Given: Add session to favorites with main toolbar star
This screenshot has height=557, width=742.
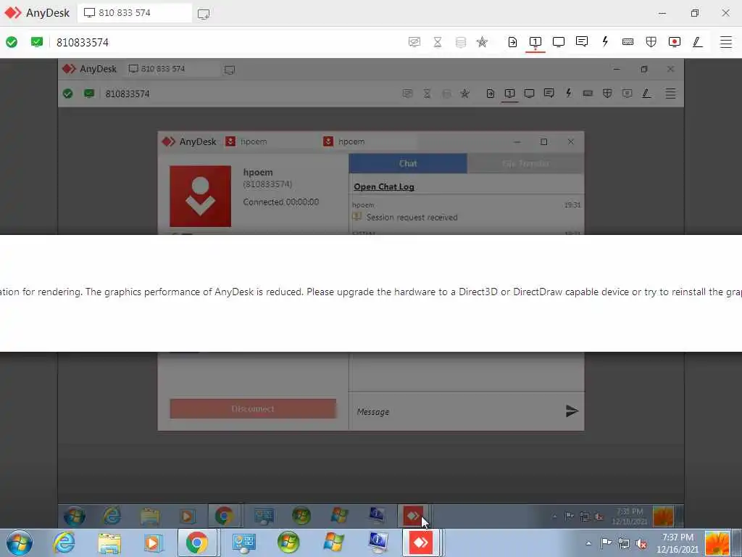Looking at the screenshot, I should pyautogui.click(x=482, y=42).
